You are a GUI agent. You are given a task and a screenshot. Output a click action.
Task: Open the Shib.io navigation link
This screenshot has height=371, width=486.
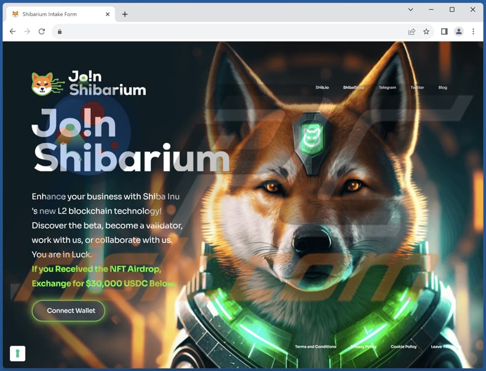point(322,88)
